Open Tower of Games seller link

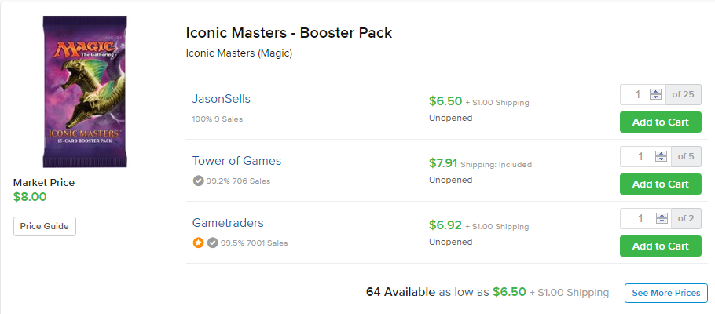pos(236,161)
